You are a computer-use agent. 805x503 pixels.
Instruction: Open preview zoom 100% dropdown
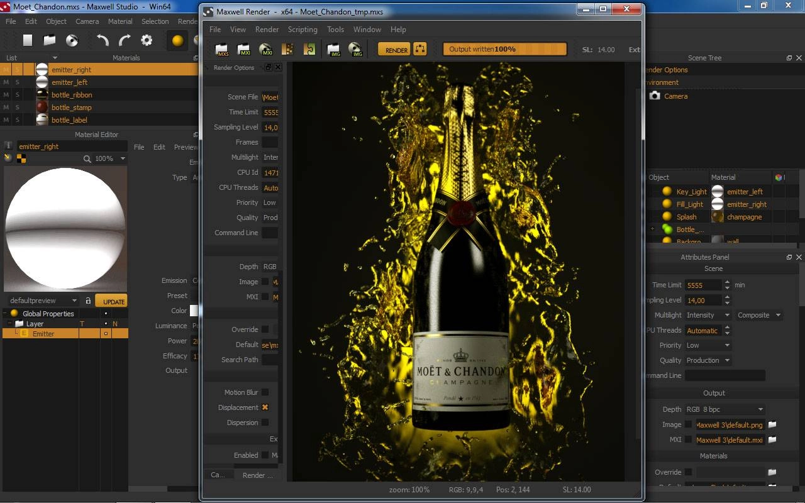pos(111,159)
